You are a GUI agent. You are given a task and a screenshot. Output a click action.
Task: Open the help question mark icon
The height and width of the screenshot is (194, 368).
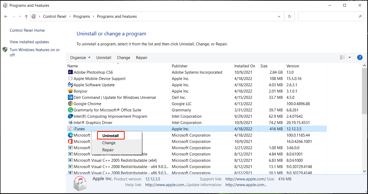(360, 57)
